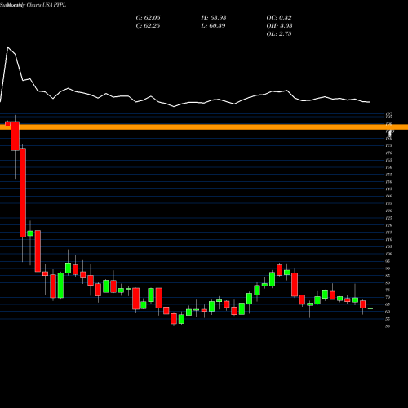Click the 70 price axis label
408x408 pixels.
tap(388, 297)
